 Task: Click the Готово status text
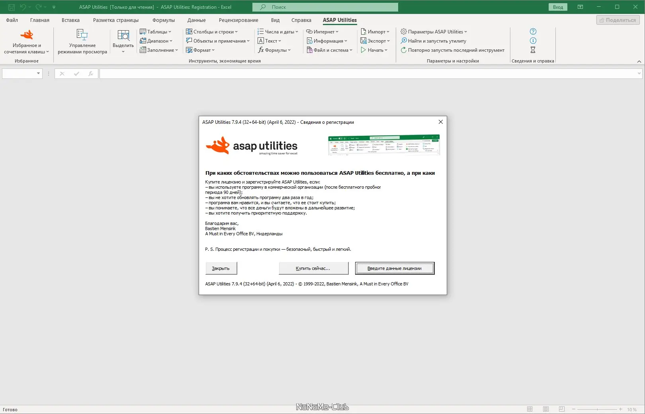point(10,410)
